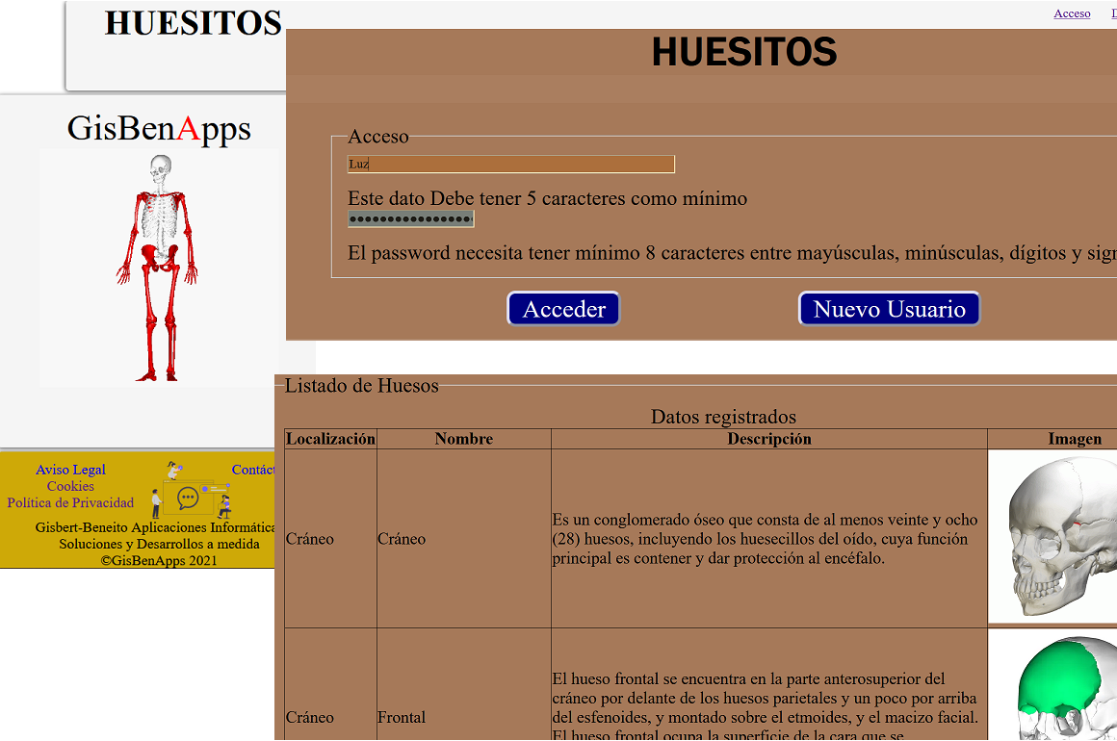The height and width of the screenshot is (741, 1117).
Task: Select the Frontal name cell
Action: 402,717
